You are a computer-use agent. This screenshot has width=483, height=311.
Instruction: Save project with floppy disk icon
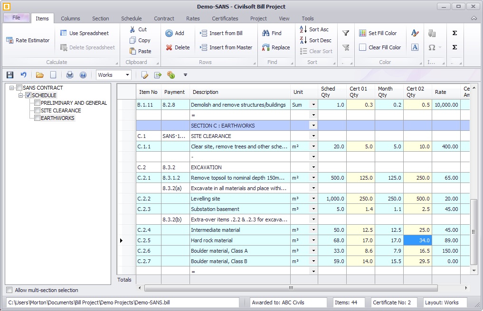[10, 75]
